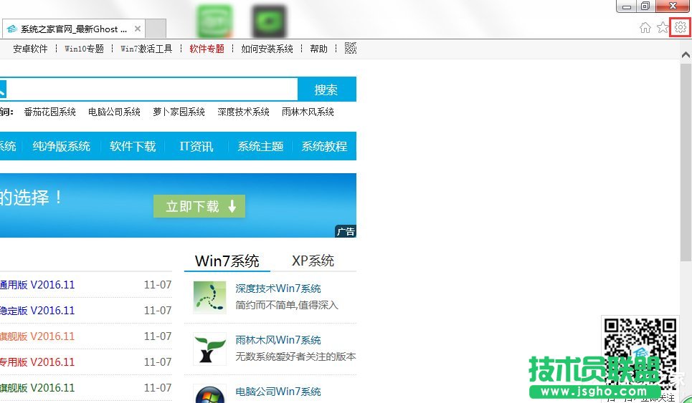This screenshot has height=403, width=692.
Task: Open the IT资讯 menu item
Action: click(x=196, y=146)
